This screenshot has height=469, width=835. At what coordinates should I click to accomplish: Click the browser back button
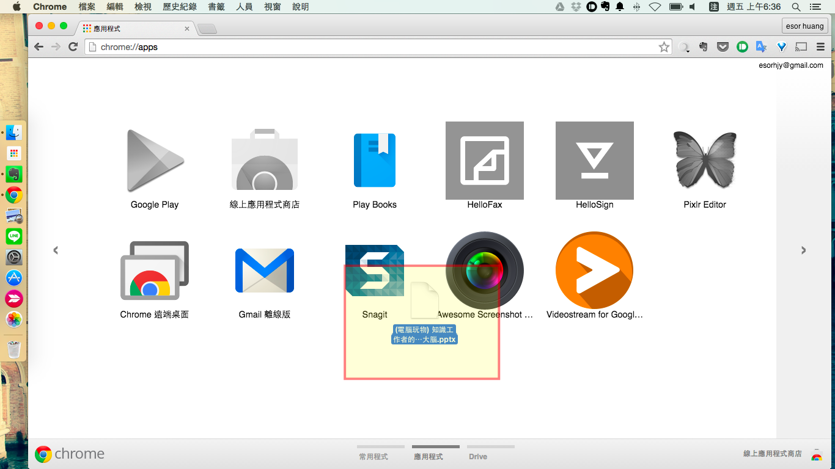point(39,47)
